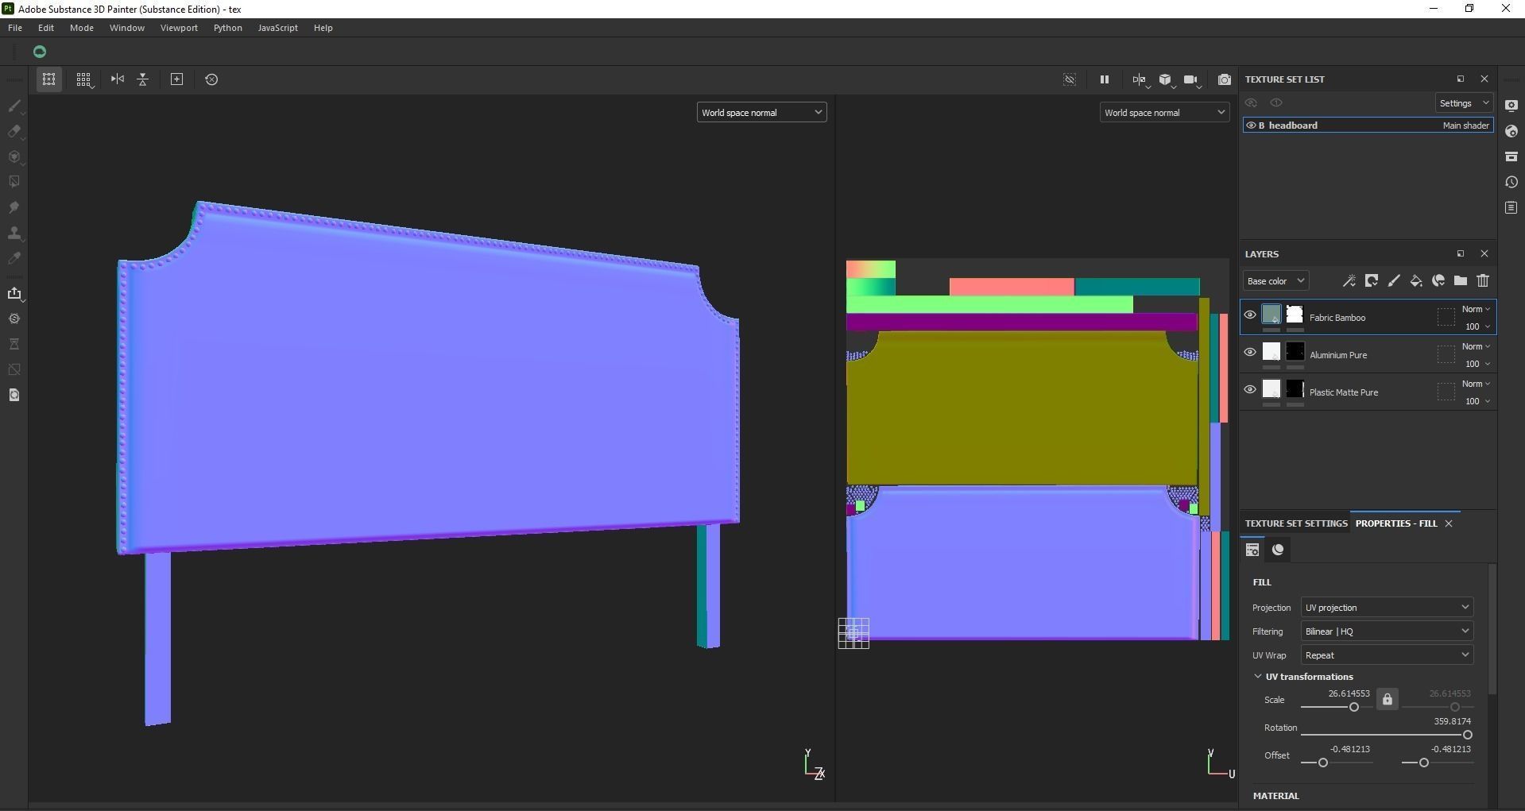Image resolution: width=1525 pixels, height=811 pixels.
Task: Click the reset camera history icon
Action: pos(211,79)
